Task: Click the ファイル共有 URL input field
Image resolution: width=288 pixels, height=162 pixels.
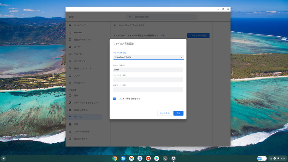Action: (x=148, y=57)
